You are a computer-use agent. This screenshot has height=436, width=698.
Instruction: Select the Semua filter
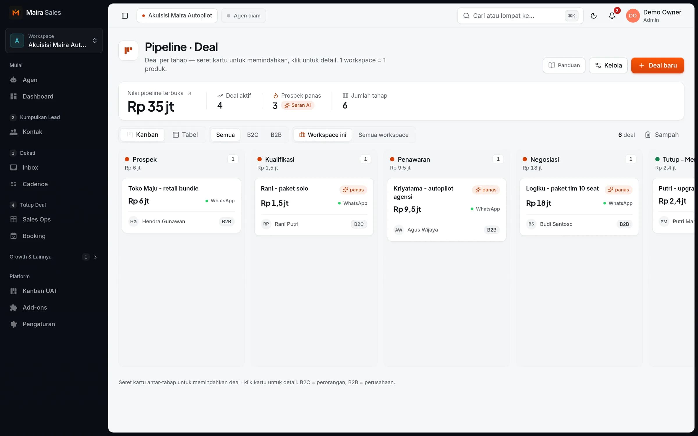pyautogui.click(x=225, y=135)
